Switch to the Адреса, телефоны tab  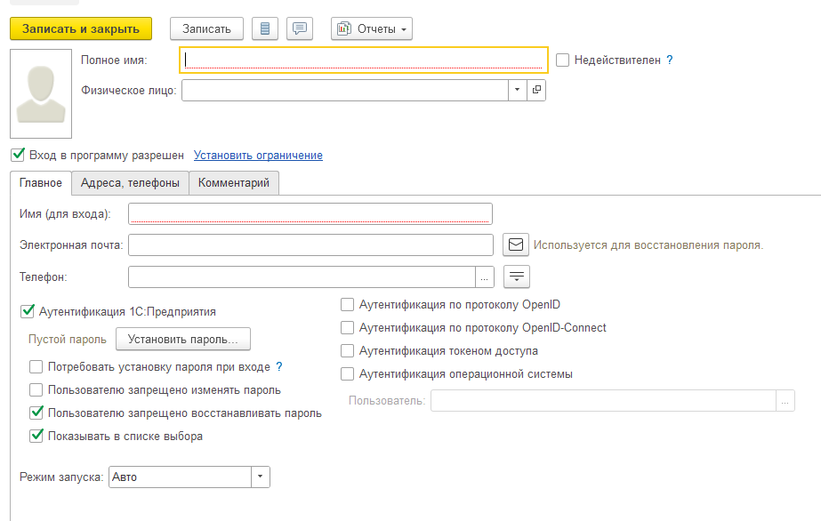pos(130,183)
